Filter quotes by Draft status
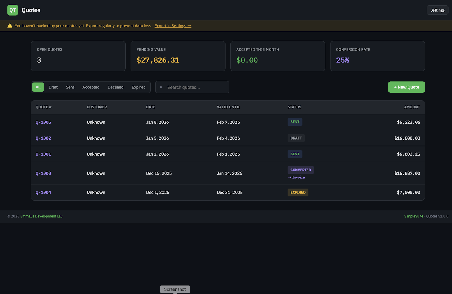The width and height of the screenshot is (452, 294). pos(53,87)
